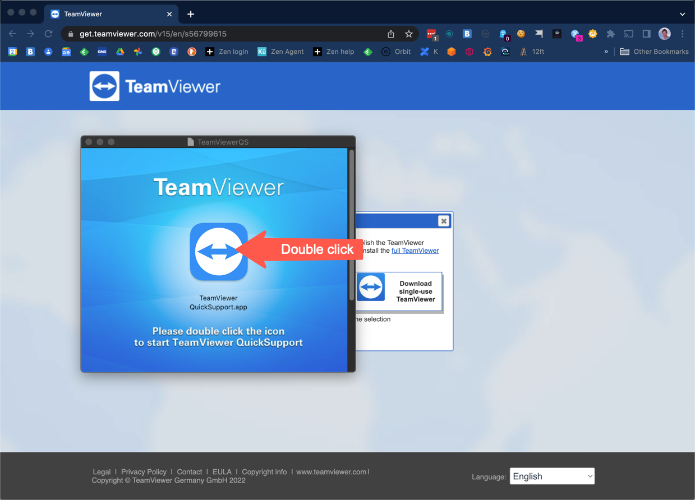The image size is (695, 500).
Task: Open the Privacy Policy footer link
Action: tap(144, 472)
